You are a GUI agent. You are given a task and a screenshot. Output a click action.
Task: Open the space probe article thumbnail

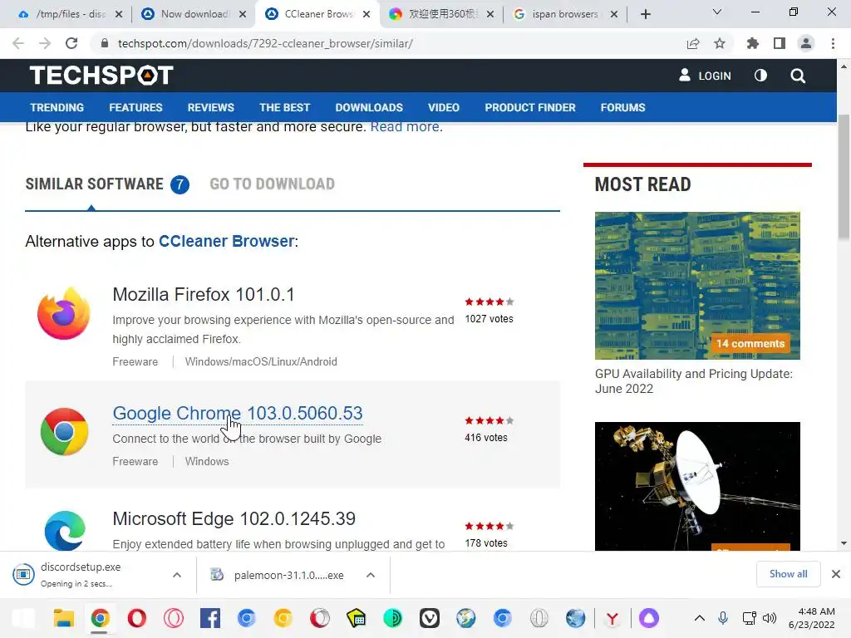coord(697,486)
